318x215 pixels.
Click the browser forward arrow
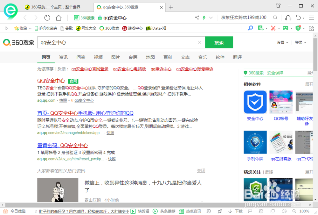point(36,18)
